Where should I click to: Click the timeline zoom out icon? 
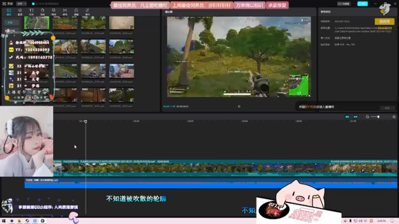(367, 117)
